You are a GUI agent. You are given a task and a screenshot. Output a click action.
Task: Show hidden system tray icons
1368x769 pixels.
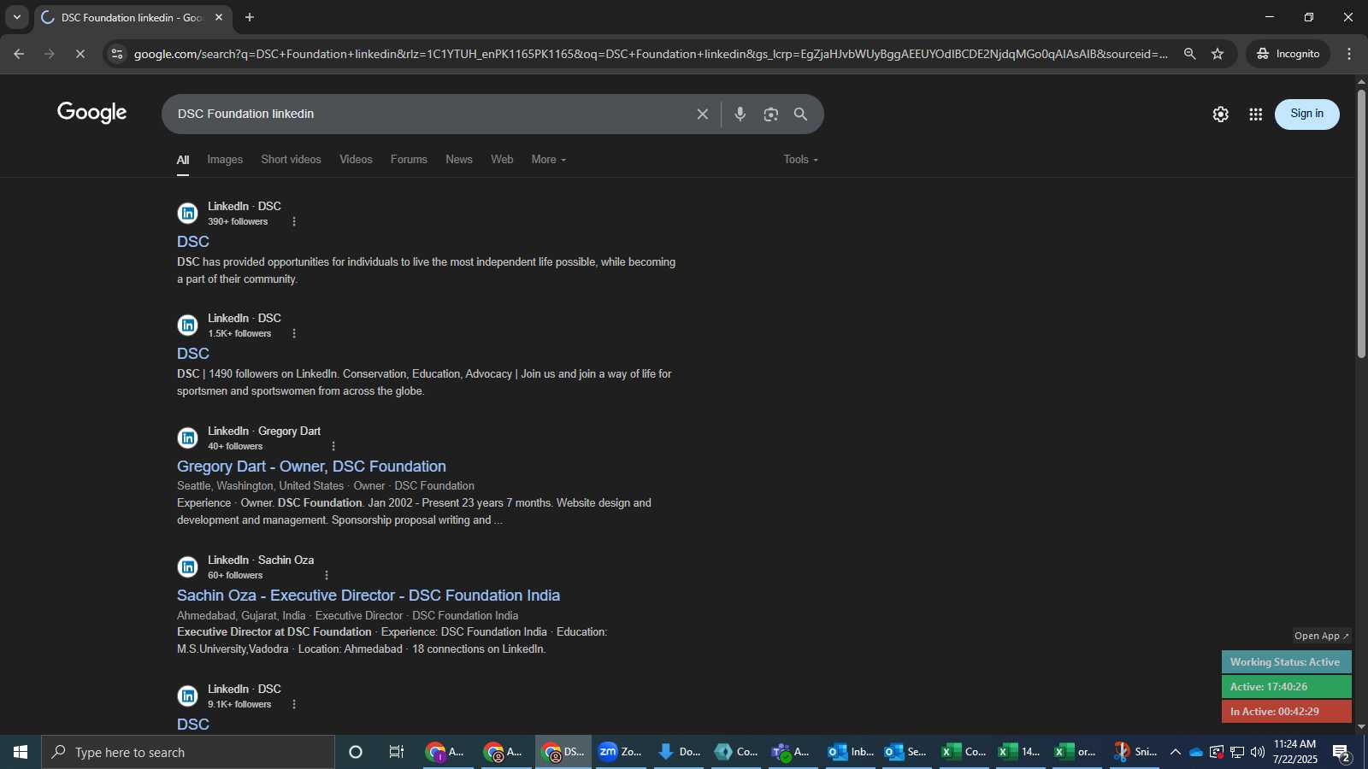click(x=1176, y=752)
